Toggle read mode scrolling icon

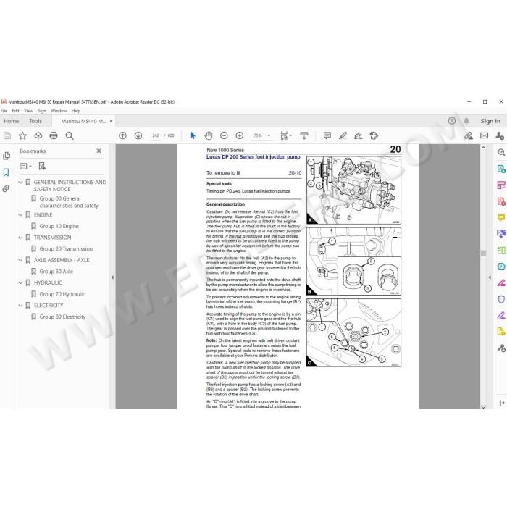pyautogui.click(x=304, y=135)
